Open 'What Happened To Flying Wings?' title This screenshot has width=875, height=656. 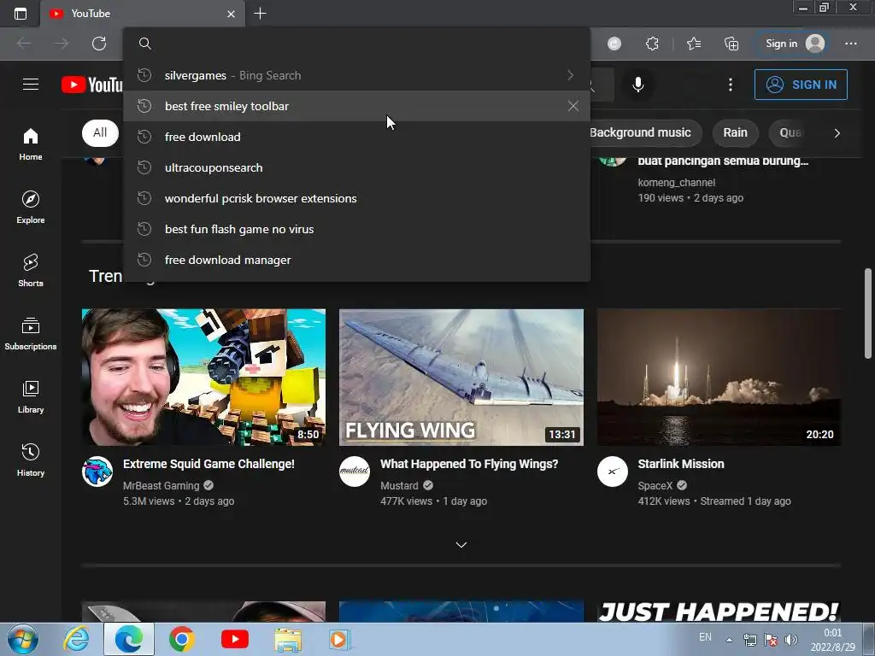[x=469, y=464]
